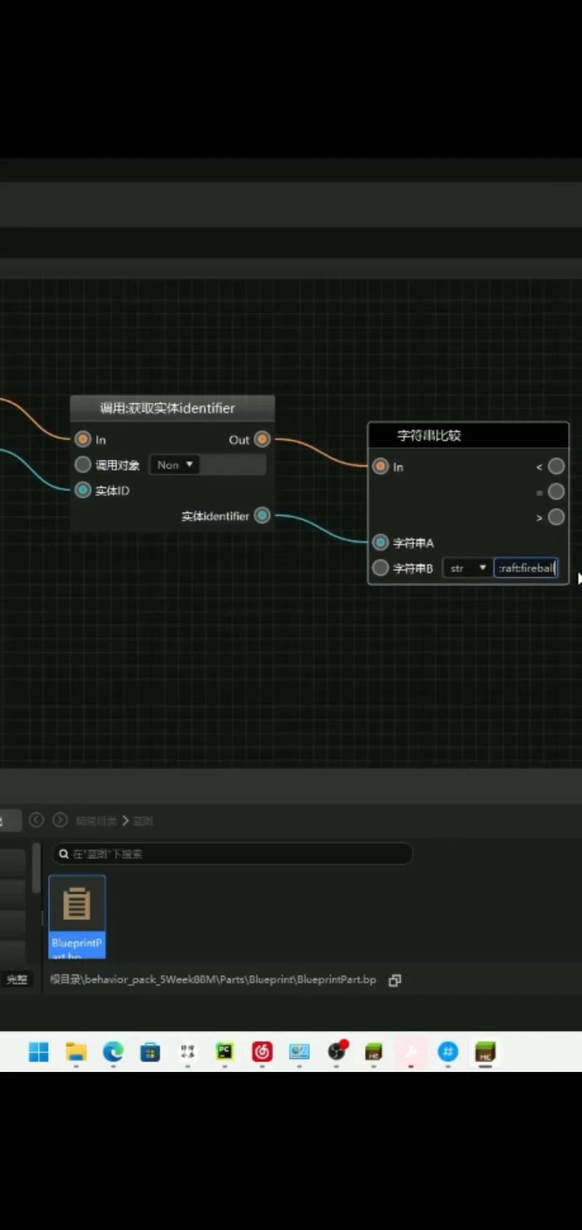
Task: Open File Explorer from the taskbar
Action: (x=76, y=1051)
